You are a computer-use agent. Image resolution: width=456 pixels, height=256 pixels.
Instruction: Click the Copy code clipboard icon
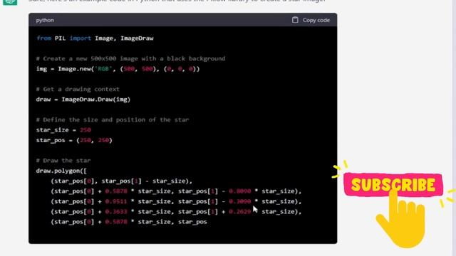295,20
